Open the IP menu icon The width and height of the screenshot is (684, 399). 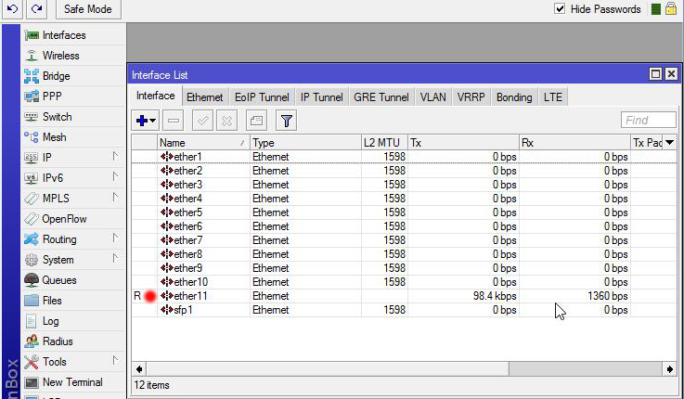point(31,158)
